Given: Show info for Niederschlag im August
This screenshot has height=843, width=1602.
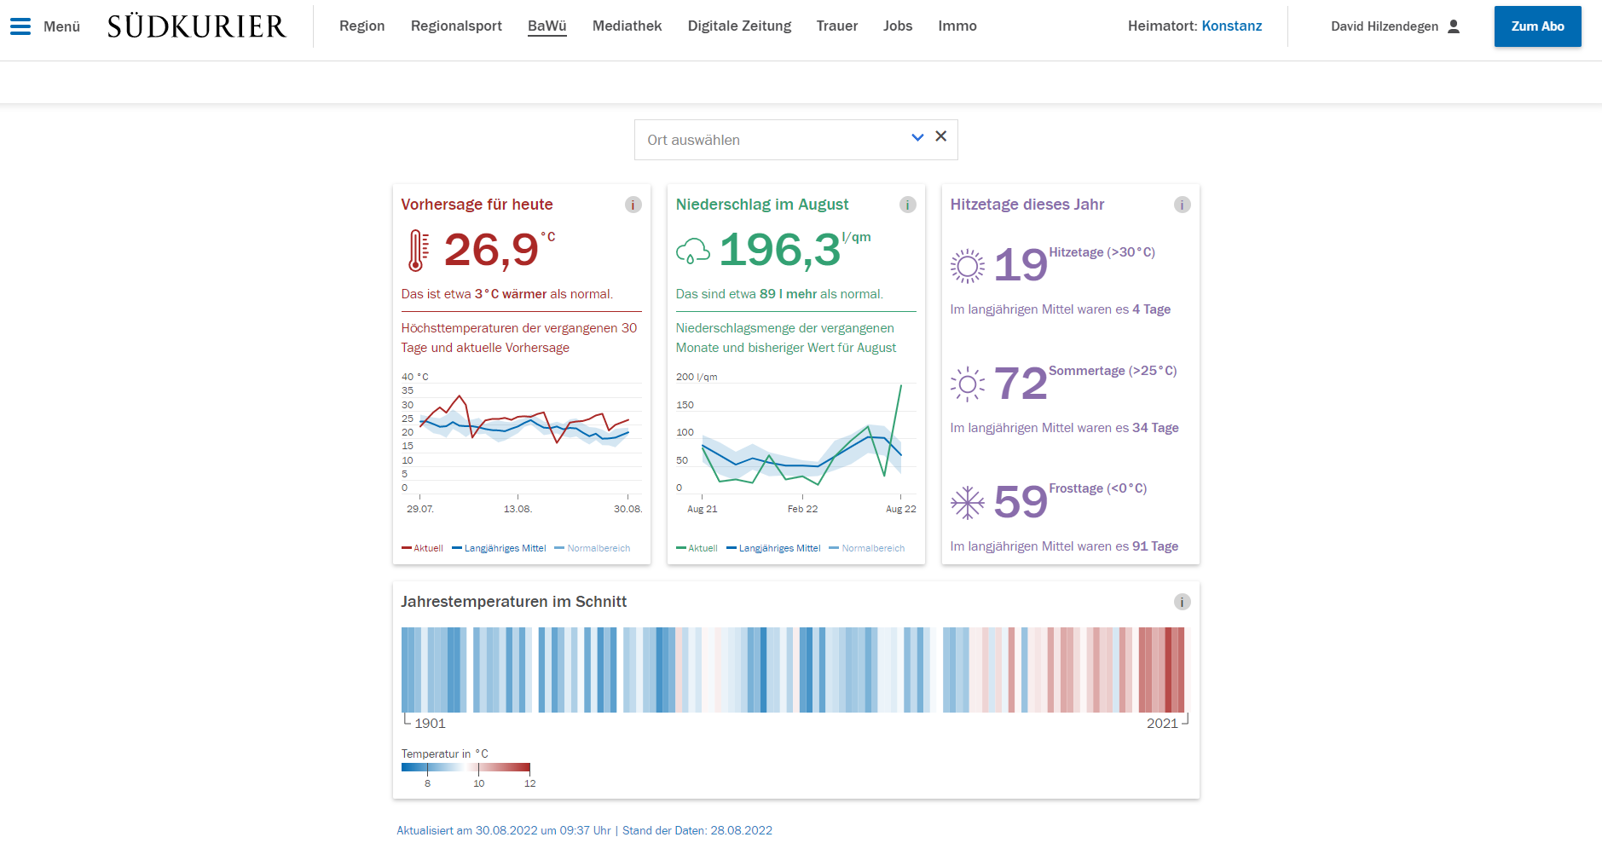Looking at the screenshot, I should coord(907,205).
